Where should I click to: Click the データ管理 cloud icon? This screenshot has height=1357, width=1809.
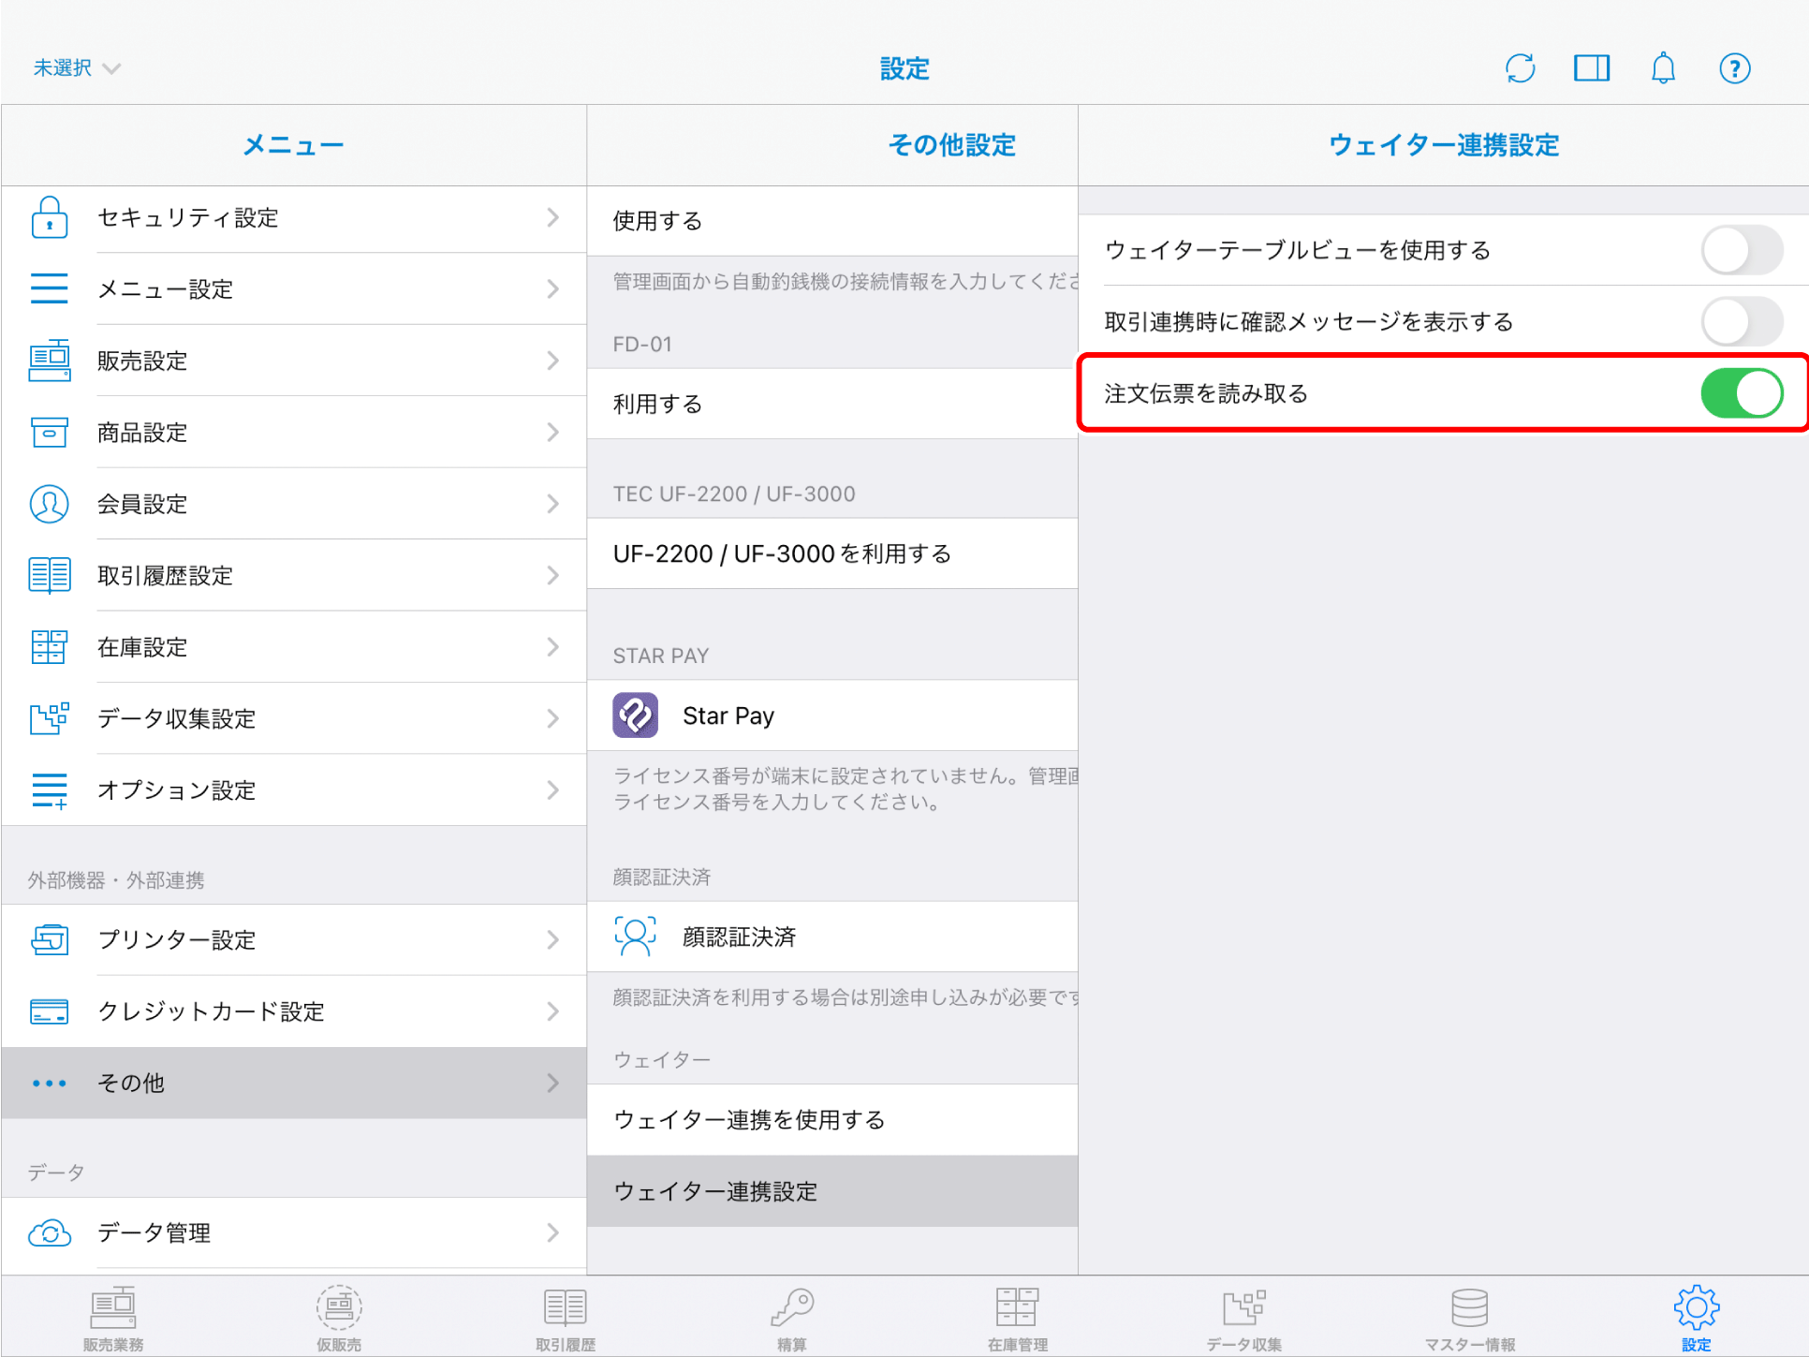point(50,1232)
